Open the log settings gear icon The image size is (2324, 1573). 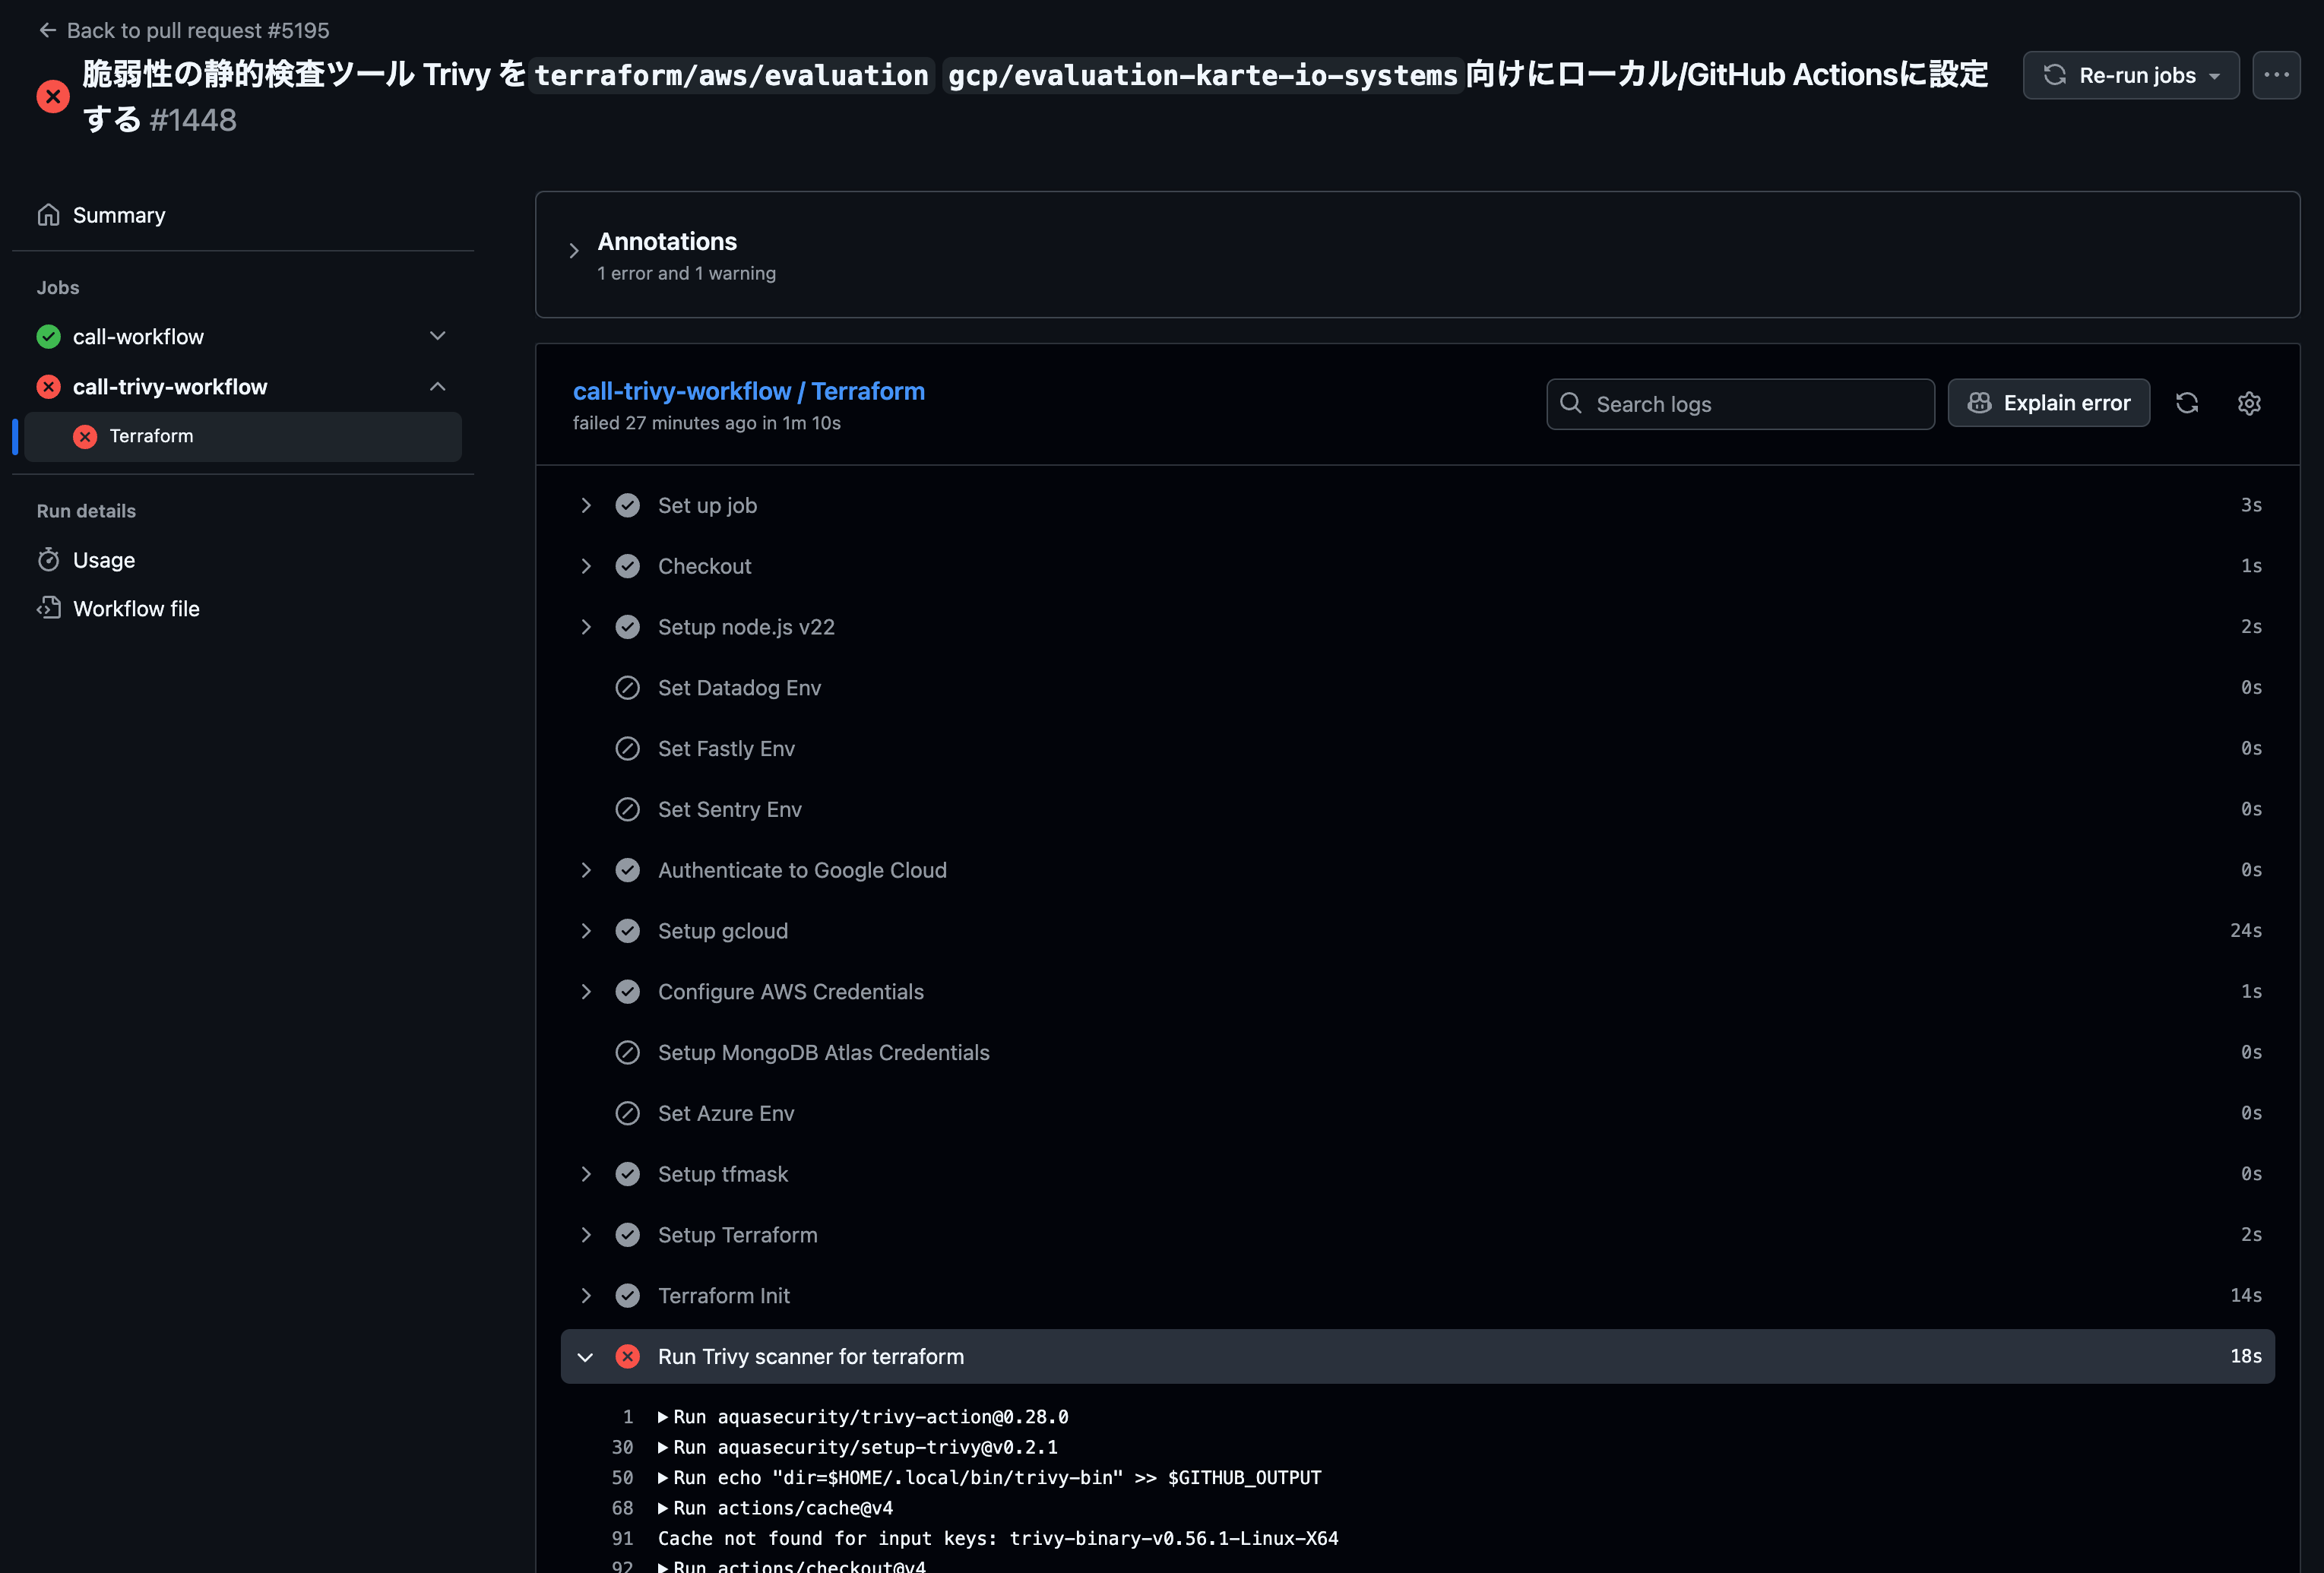2249,403
